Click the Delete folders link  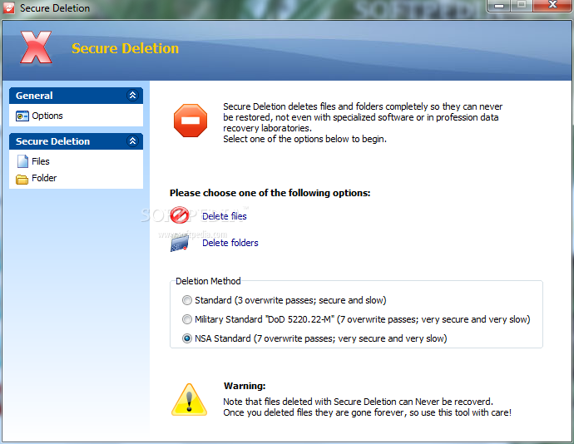[x=230, y=243]
